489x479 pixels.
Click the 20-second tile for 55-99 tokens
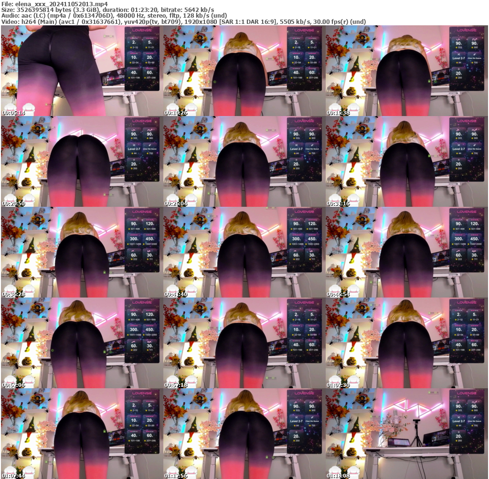click(x=149, y=57)
